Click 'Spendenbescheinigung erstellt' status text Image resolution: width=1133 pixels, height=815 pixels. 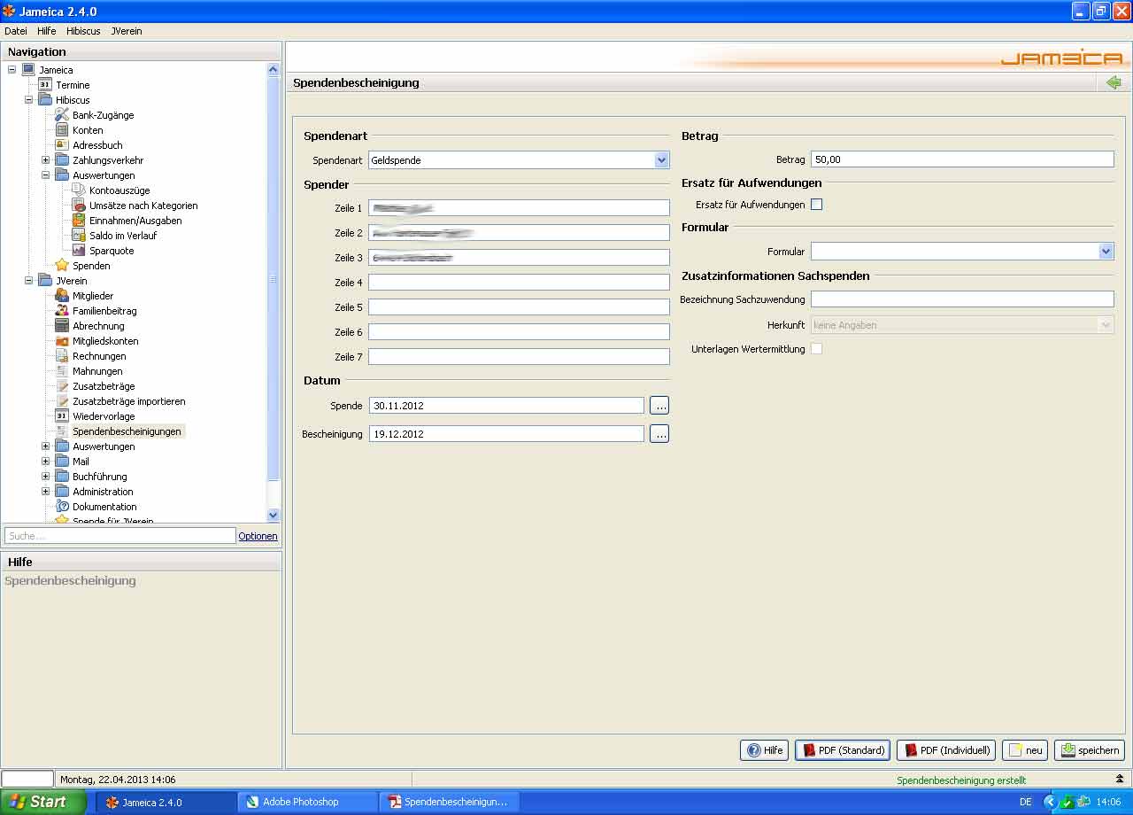(961, 780)
